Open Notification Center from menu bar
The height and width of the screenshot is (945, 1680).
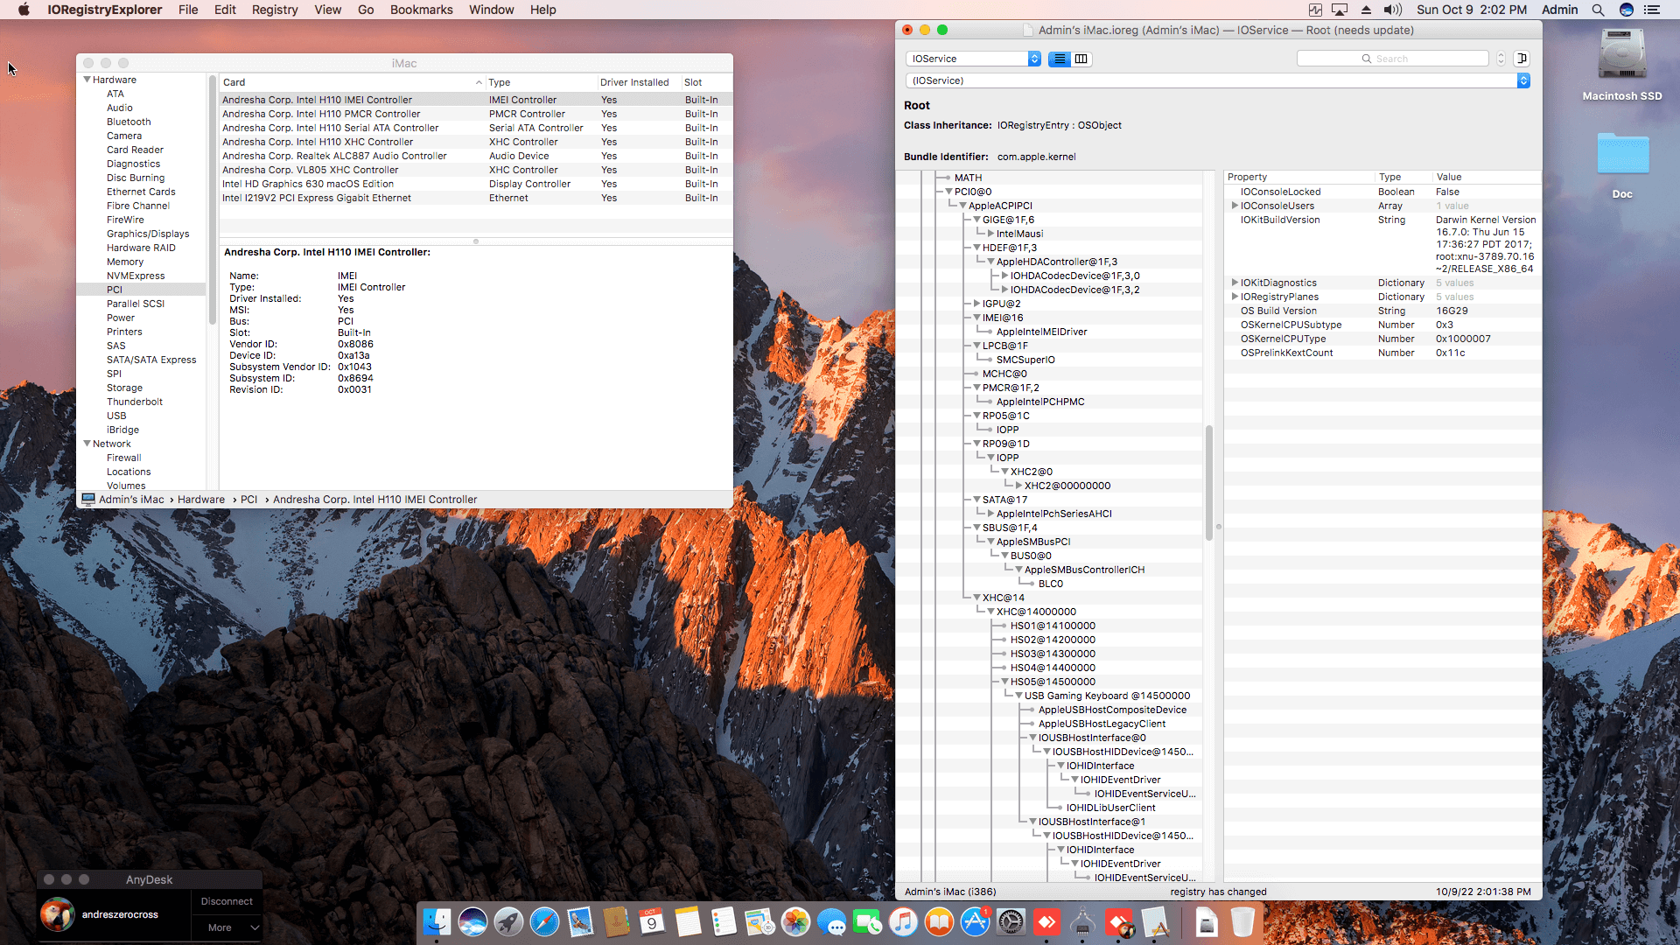click(1652, 10)
